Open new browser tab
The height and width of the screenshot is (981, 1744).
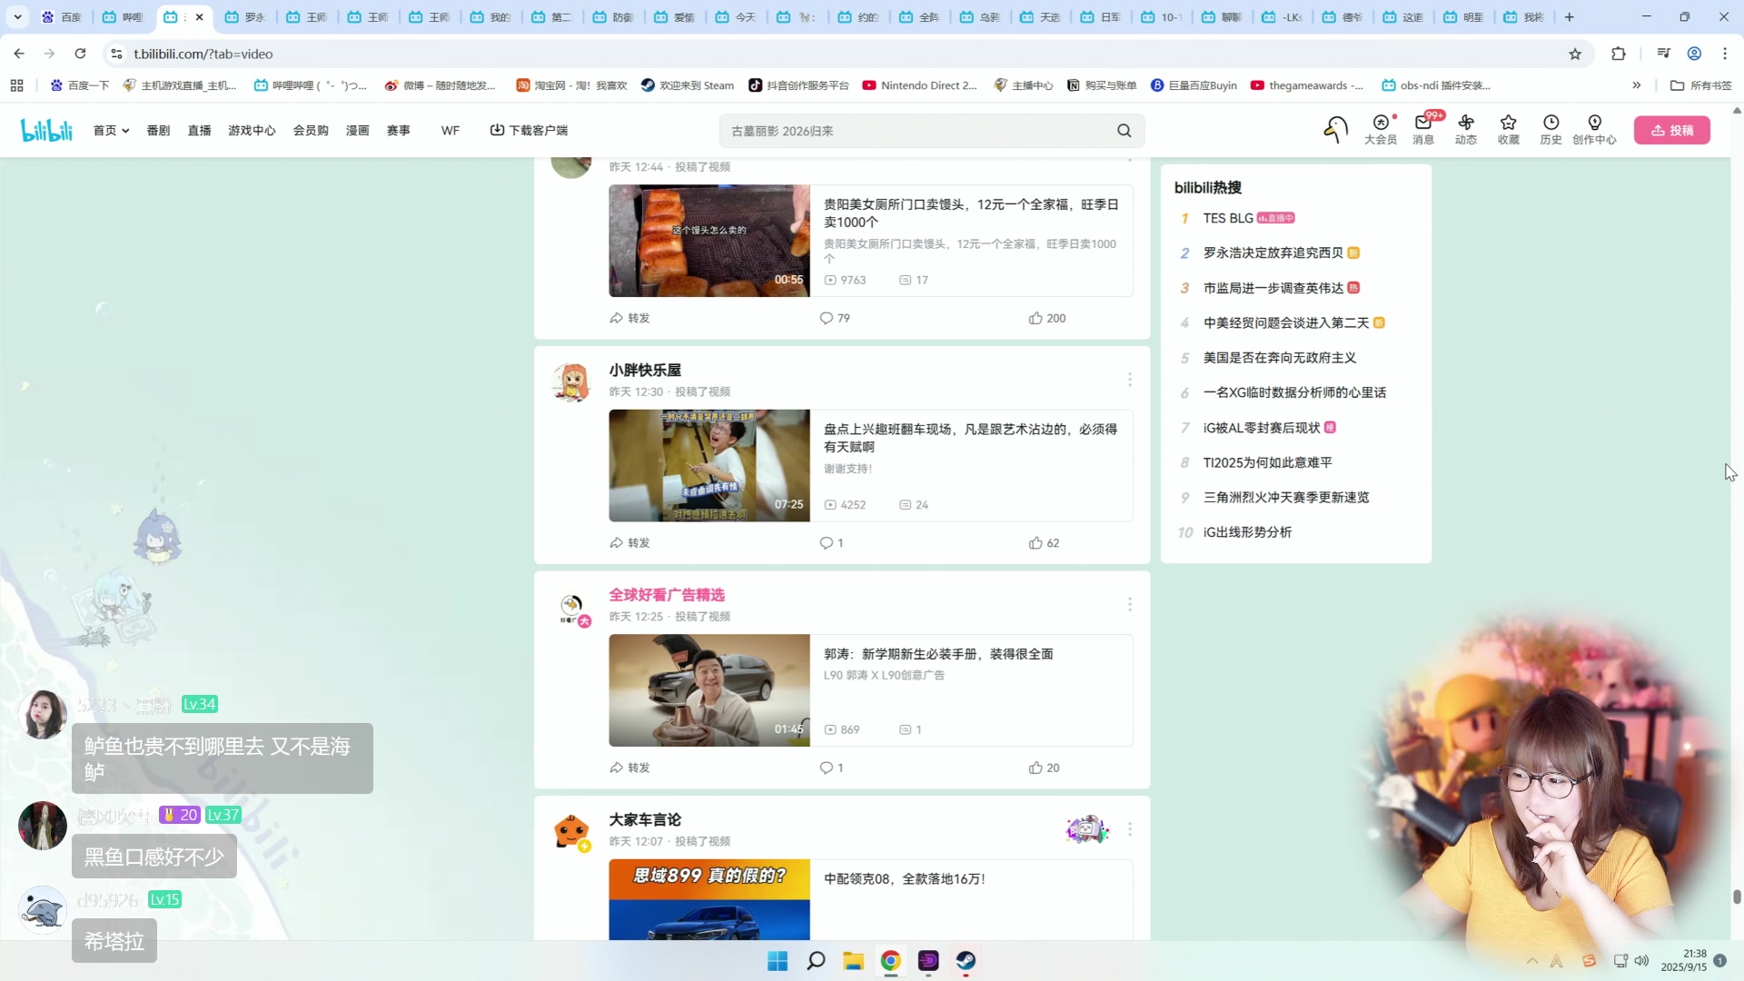(1569, 17)
